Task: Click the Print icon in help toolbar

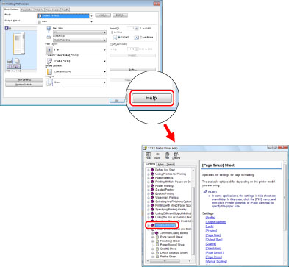Action: tap(167, 154)
